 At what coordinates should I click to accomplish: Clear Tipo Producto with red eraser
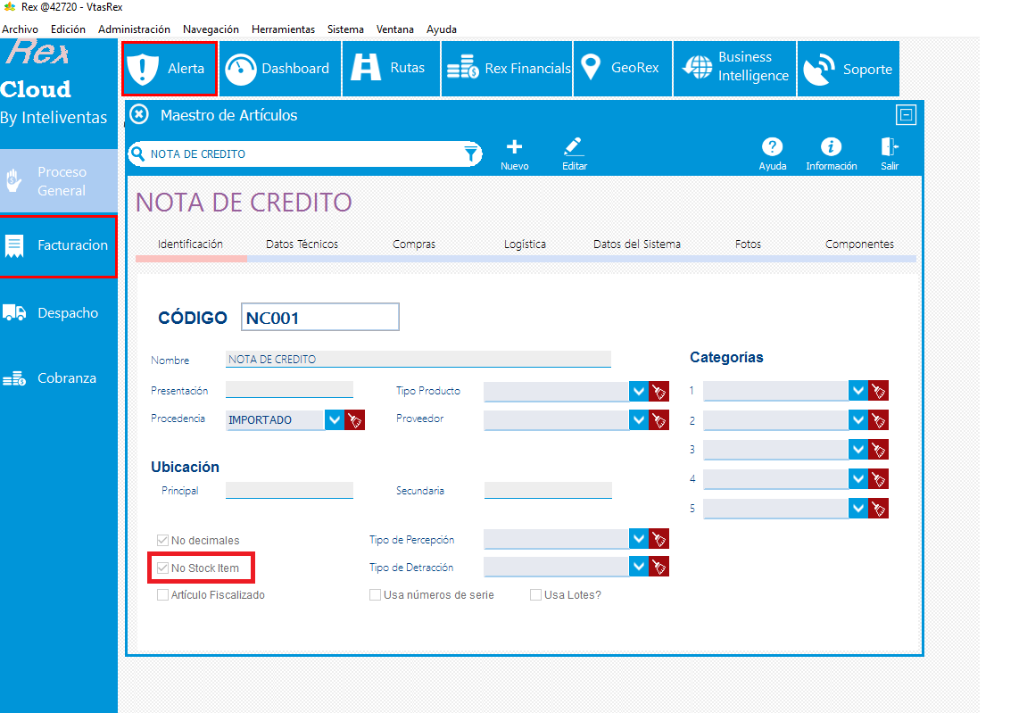(658, 391)
